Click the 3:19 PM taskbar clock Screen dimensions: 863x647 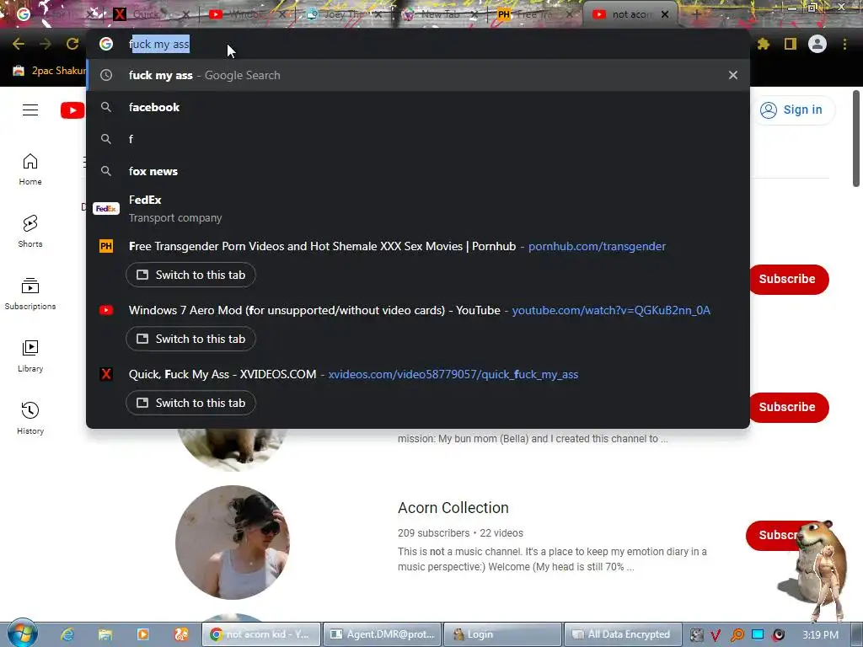(820, 635)
